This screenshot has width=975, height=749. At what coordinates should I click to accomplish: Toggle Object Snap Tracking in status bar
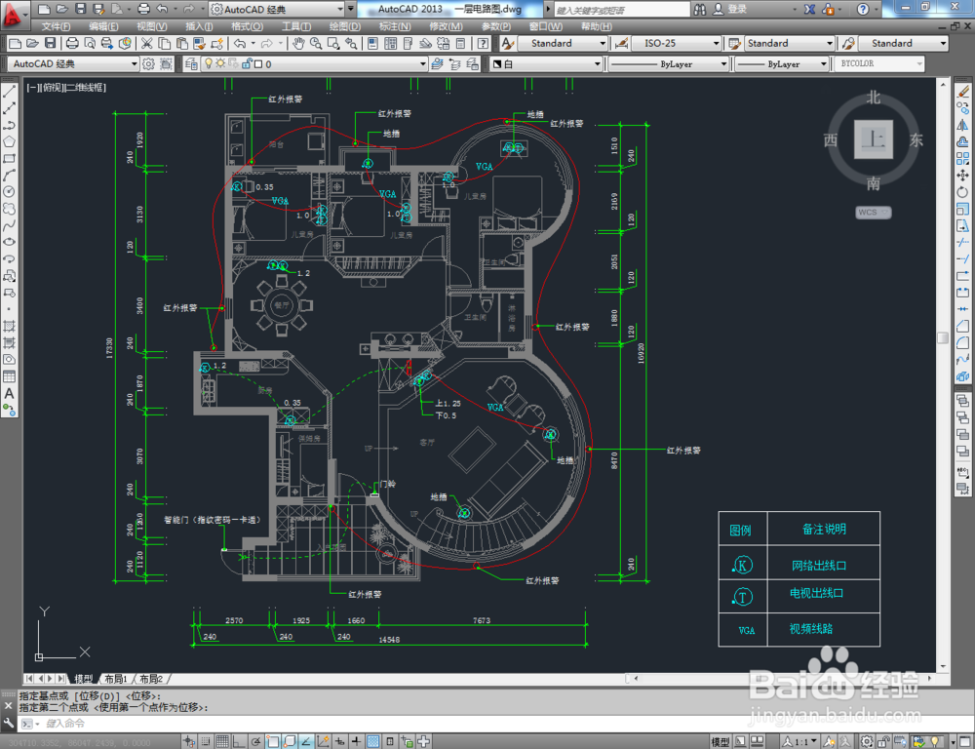(306, 741)
